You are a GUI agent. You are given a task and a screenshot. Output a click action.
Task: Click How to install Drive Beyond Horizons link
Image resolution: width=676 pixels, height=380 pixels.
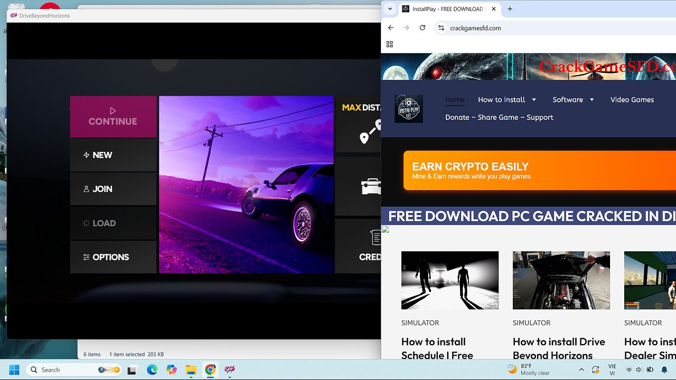click(x=559, y=348)
